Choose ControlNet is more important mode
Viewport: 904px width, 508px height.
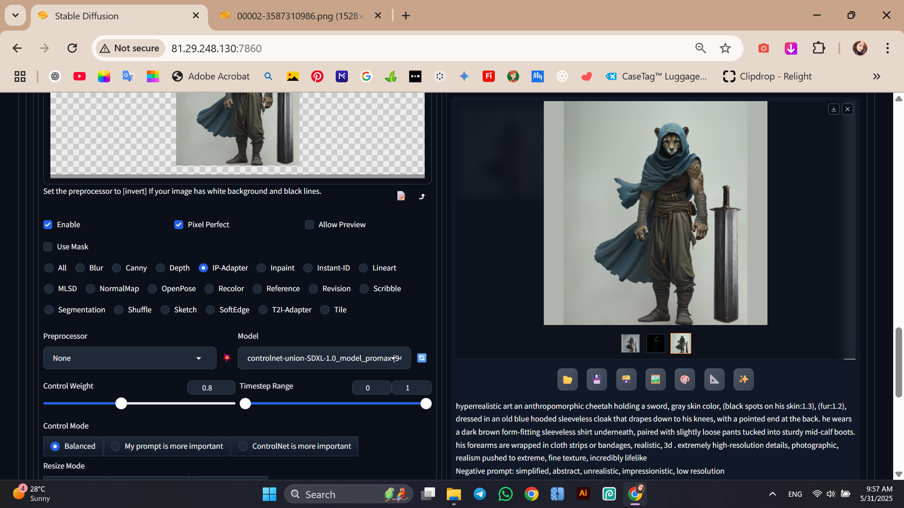(243, 446)
